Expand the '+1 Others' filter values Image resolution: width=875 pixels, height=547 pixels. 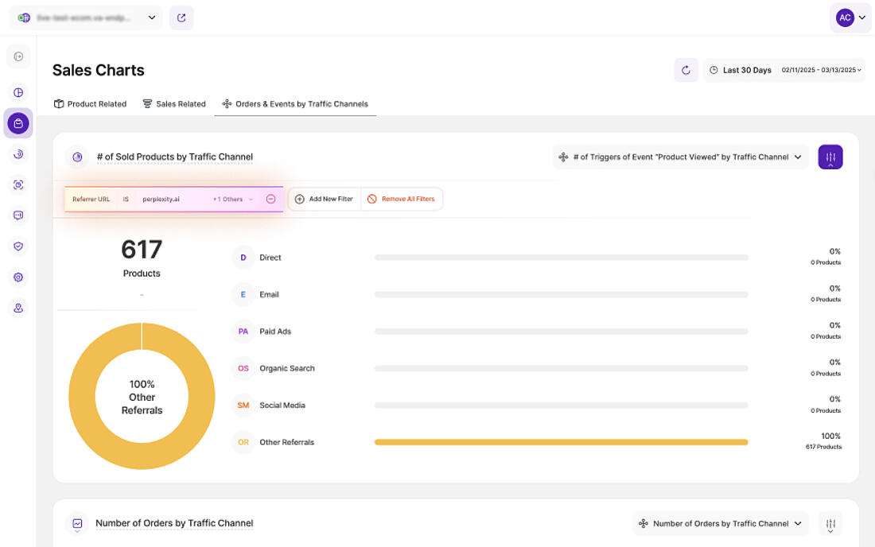(x=233, y=199)
